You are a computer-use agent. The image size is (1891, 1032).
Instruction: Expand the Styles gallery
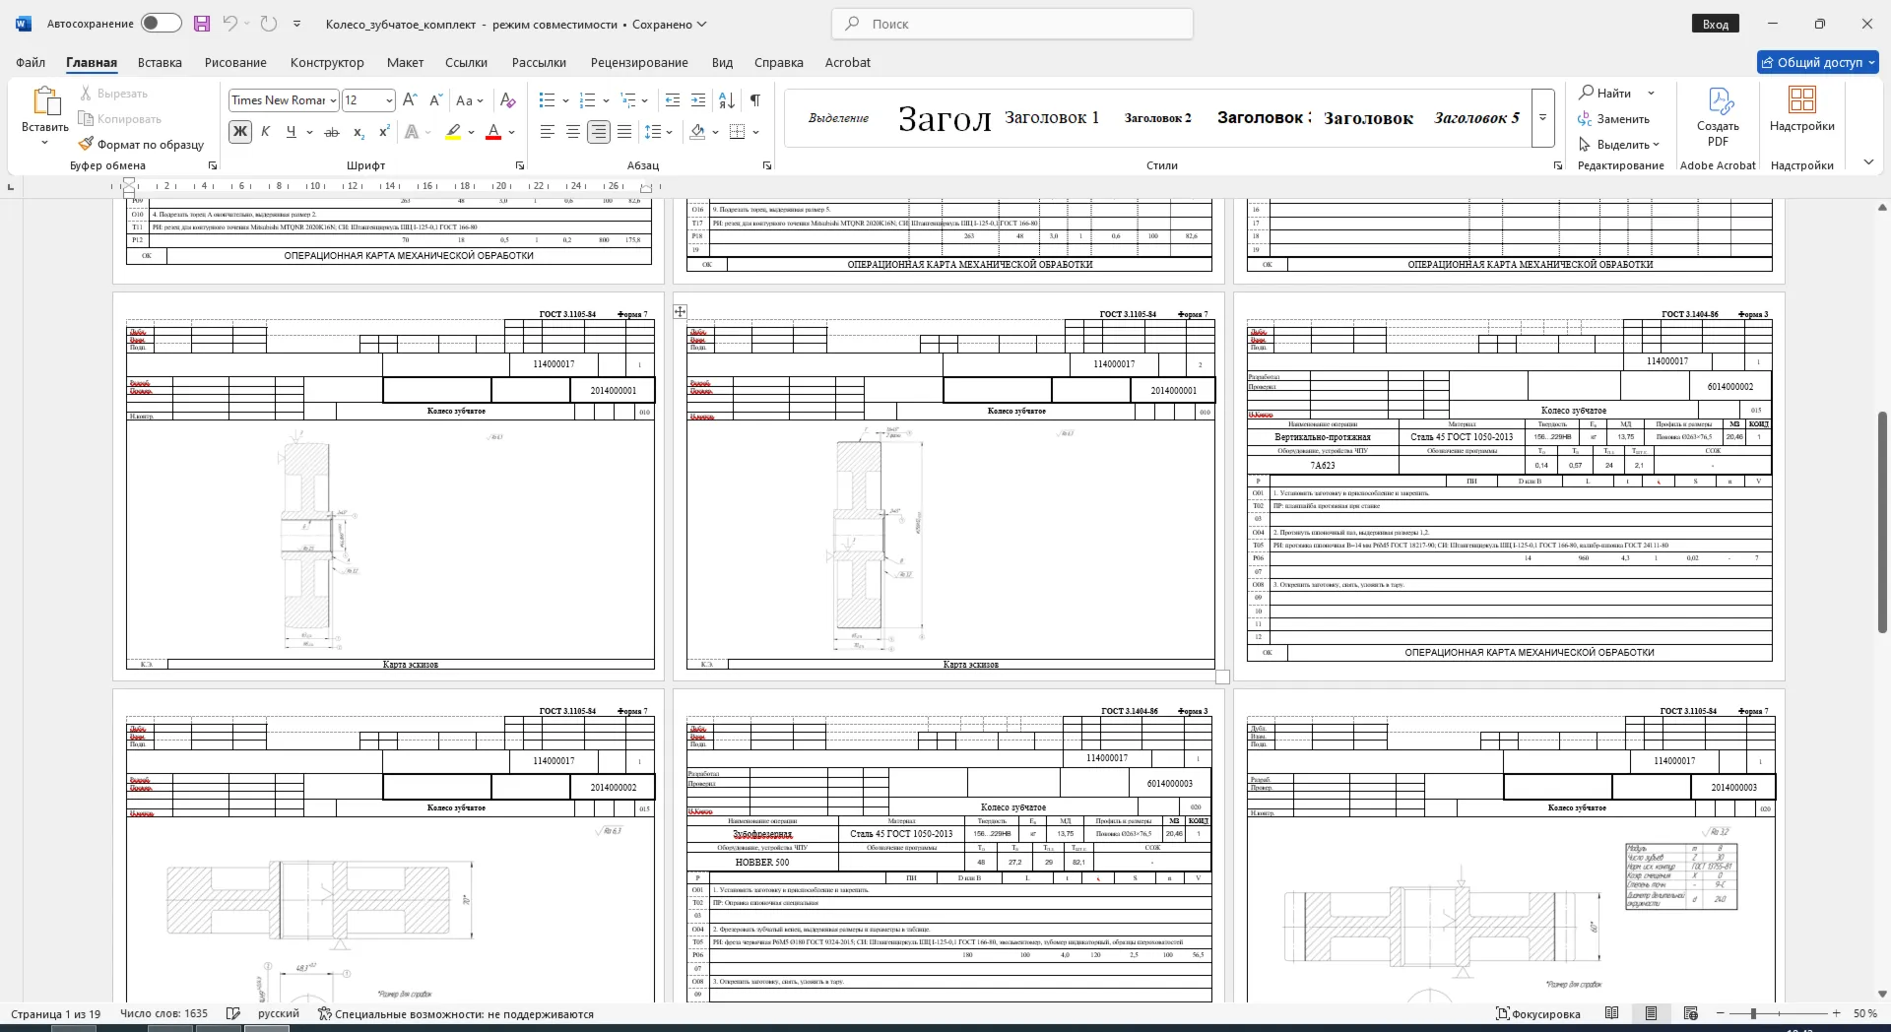click(1543, 118)
